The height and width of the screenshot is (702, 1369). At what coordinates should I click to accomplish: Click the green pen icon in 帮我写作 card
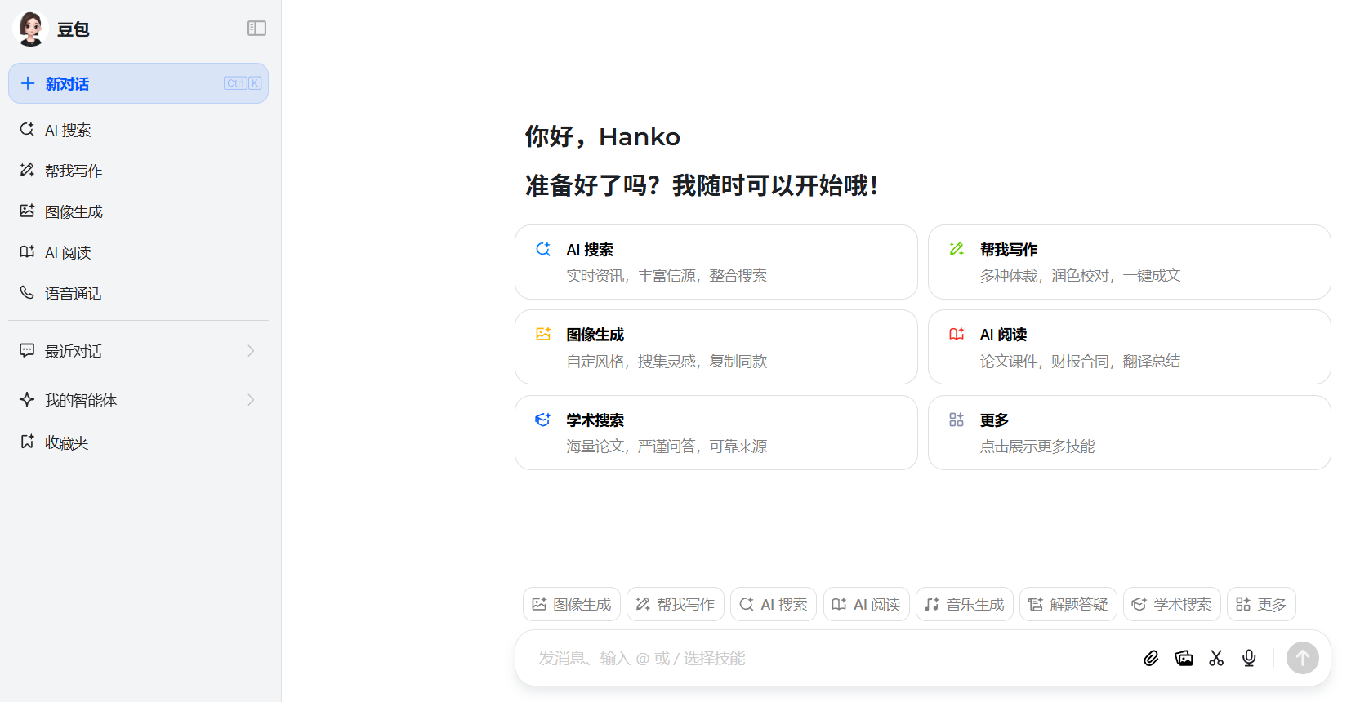click(x=957, y=249)
